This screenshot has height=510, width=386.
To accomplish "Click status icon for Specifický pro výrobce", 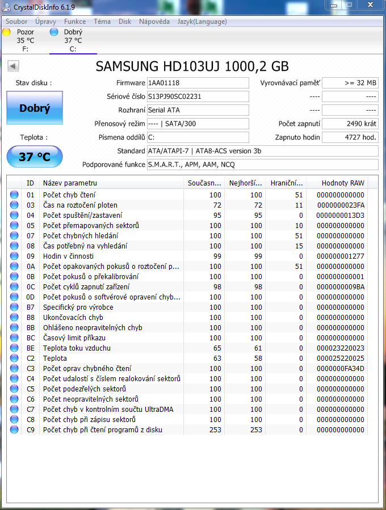I will [x=14, y=307].
